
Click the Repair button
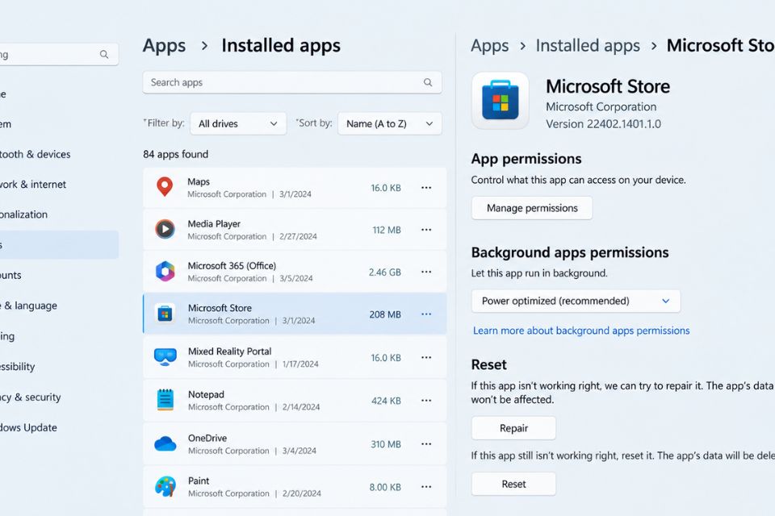pyautogui.click(x=513, y=428)
